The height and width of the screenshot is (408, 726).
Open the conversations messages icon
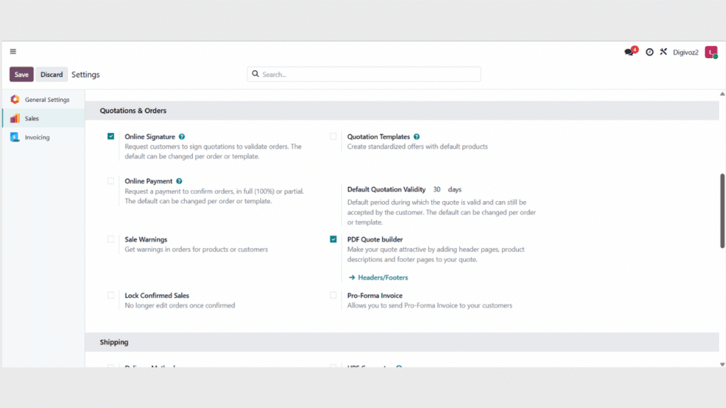pos(630,52)
